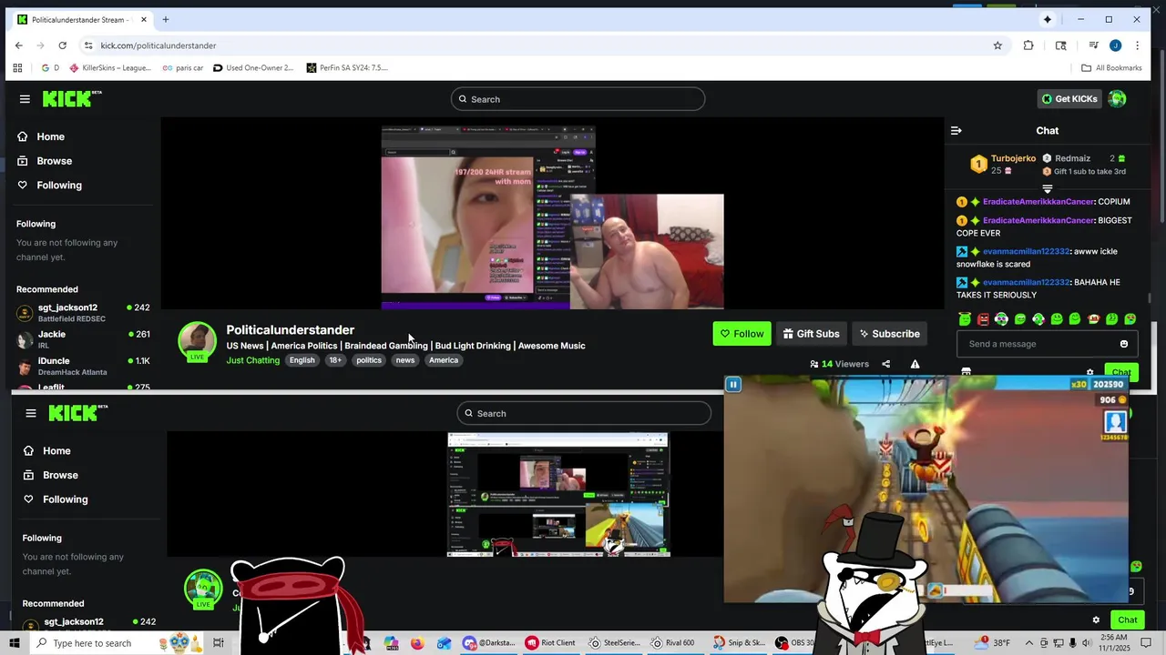Follow the Politicalunderstander channel
Viewport: 1166px width, 655px height.
pyautogui.click(x=742, y=334)
